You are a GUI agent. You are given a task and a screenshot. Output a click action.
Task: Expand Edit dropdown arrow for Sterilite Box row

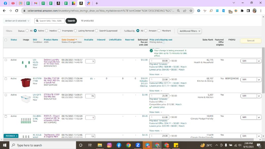point(259,96)
